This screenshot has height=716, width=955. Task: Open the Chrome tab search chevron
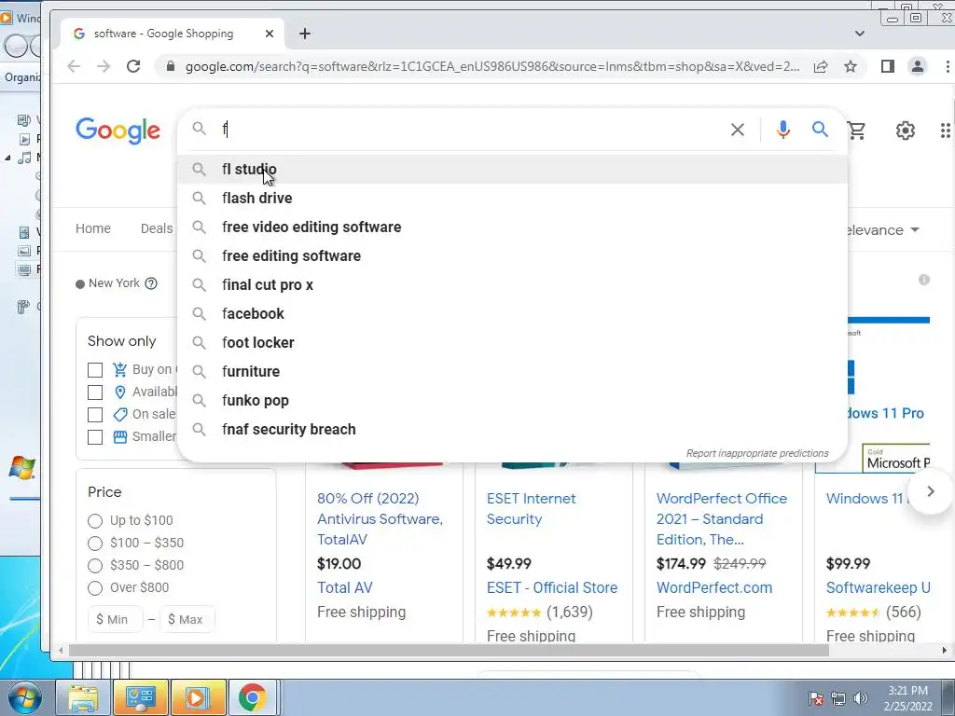(859, 34)
